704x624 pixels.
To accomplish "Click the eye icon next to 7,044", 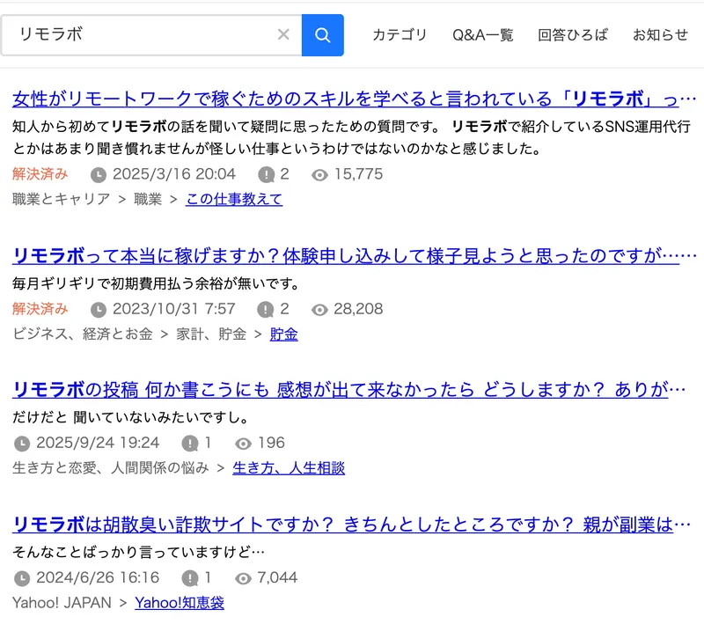I will 243,578.
